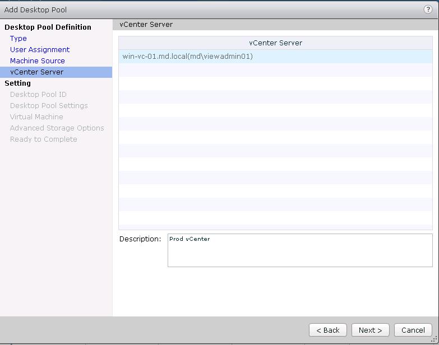The image size is (439, 345).
Task: Go to the Type step
Action: click(19, 39)
